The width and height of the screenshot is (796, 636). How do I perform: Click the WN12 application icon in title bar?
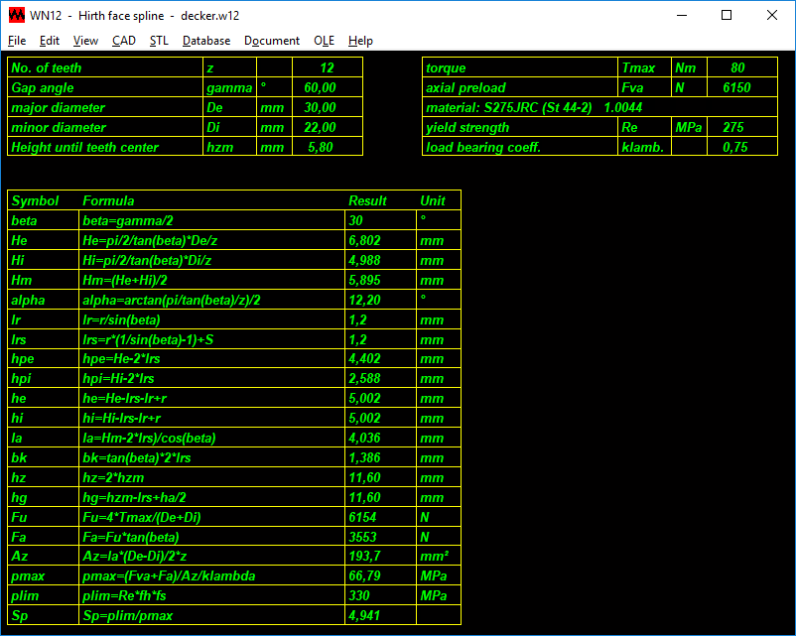16,16
